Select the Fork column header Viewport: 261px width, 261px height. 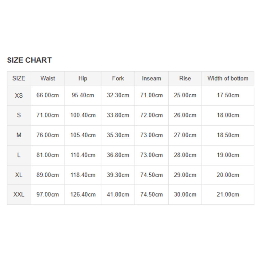tap(118, 79)
